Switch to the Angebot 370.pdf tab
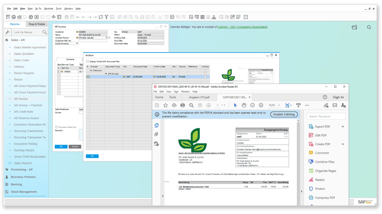This screenshot has width=382, height=214. click(199, 97)
